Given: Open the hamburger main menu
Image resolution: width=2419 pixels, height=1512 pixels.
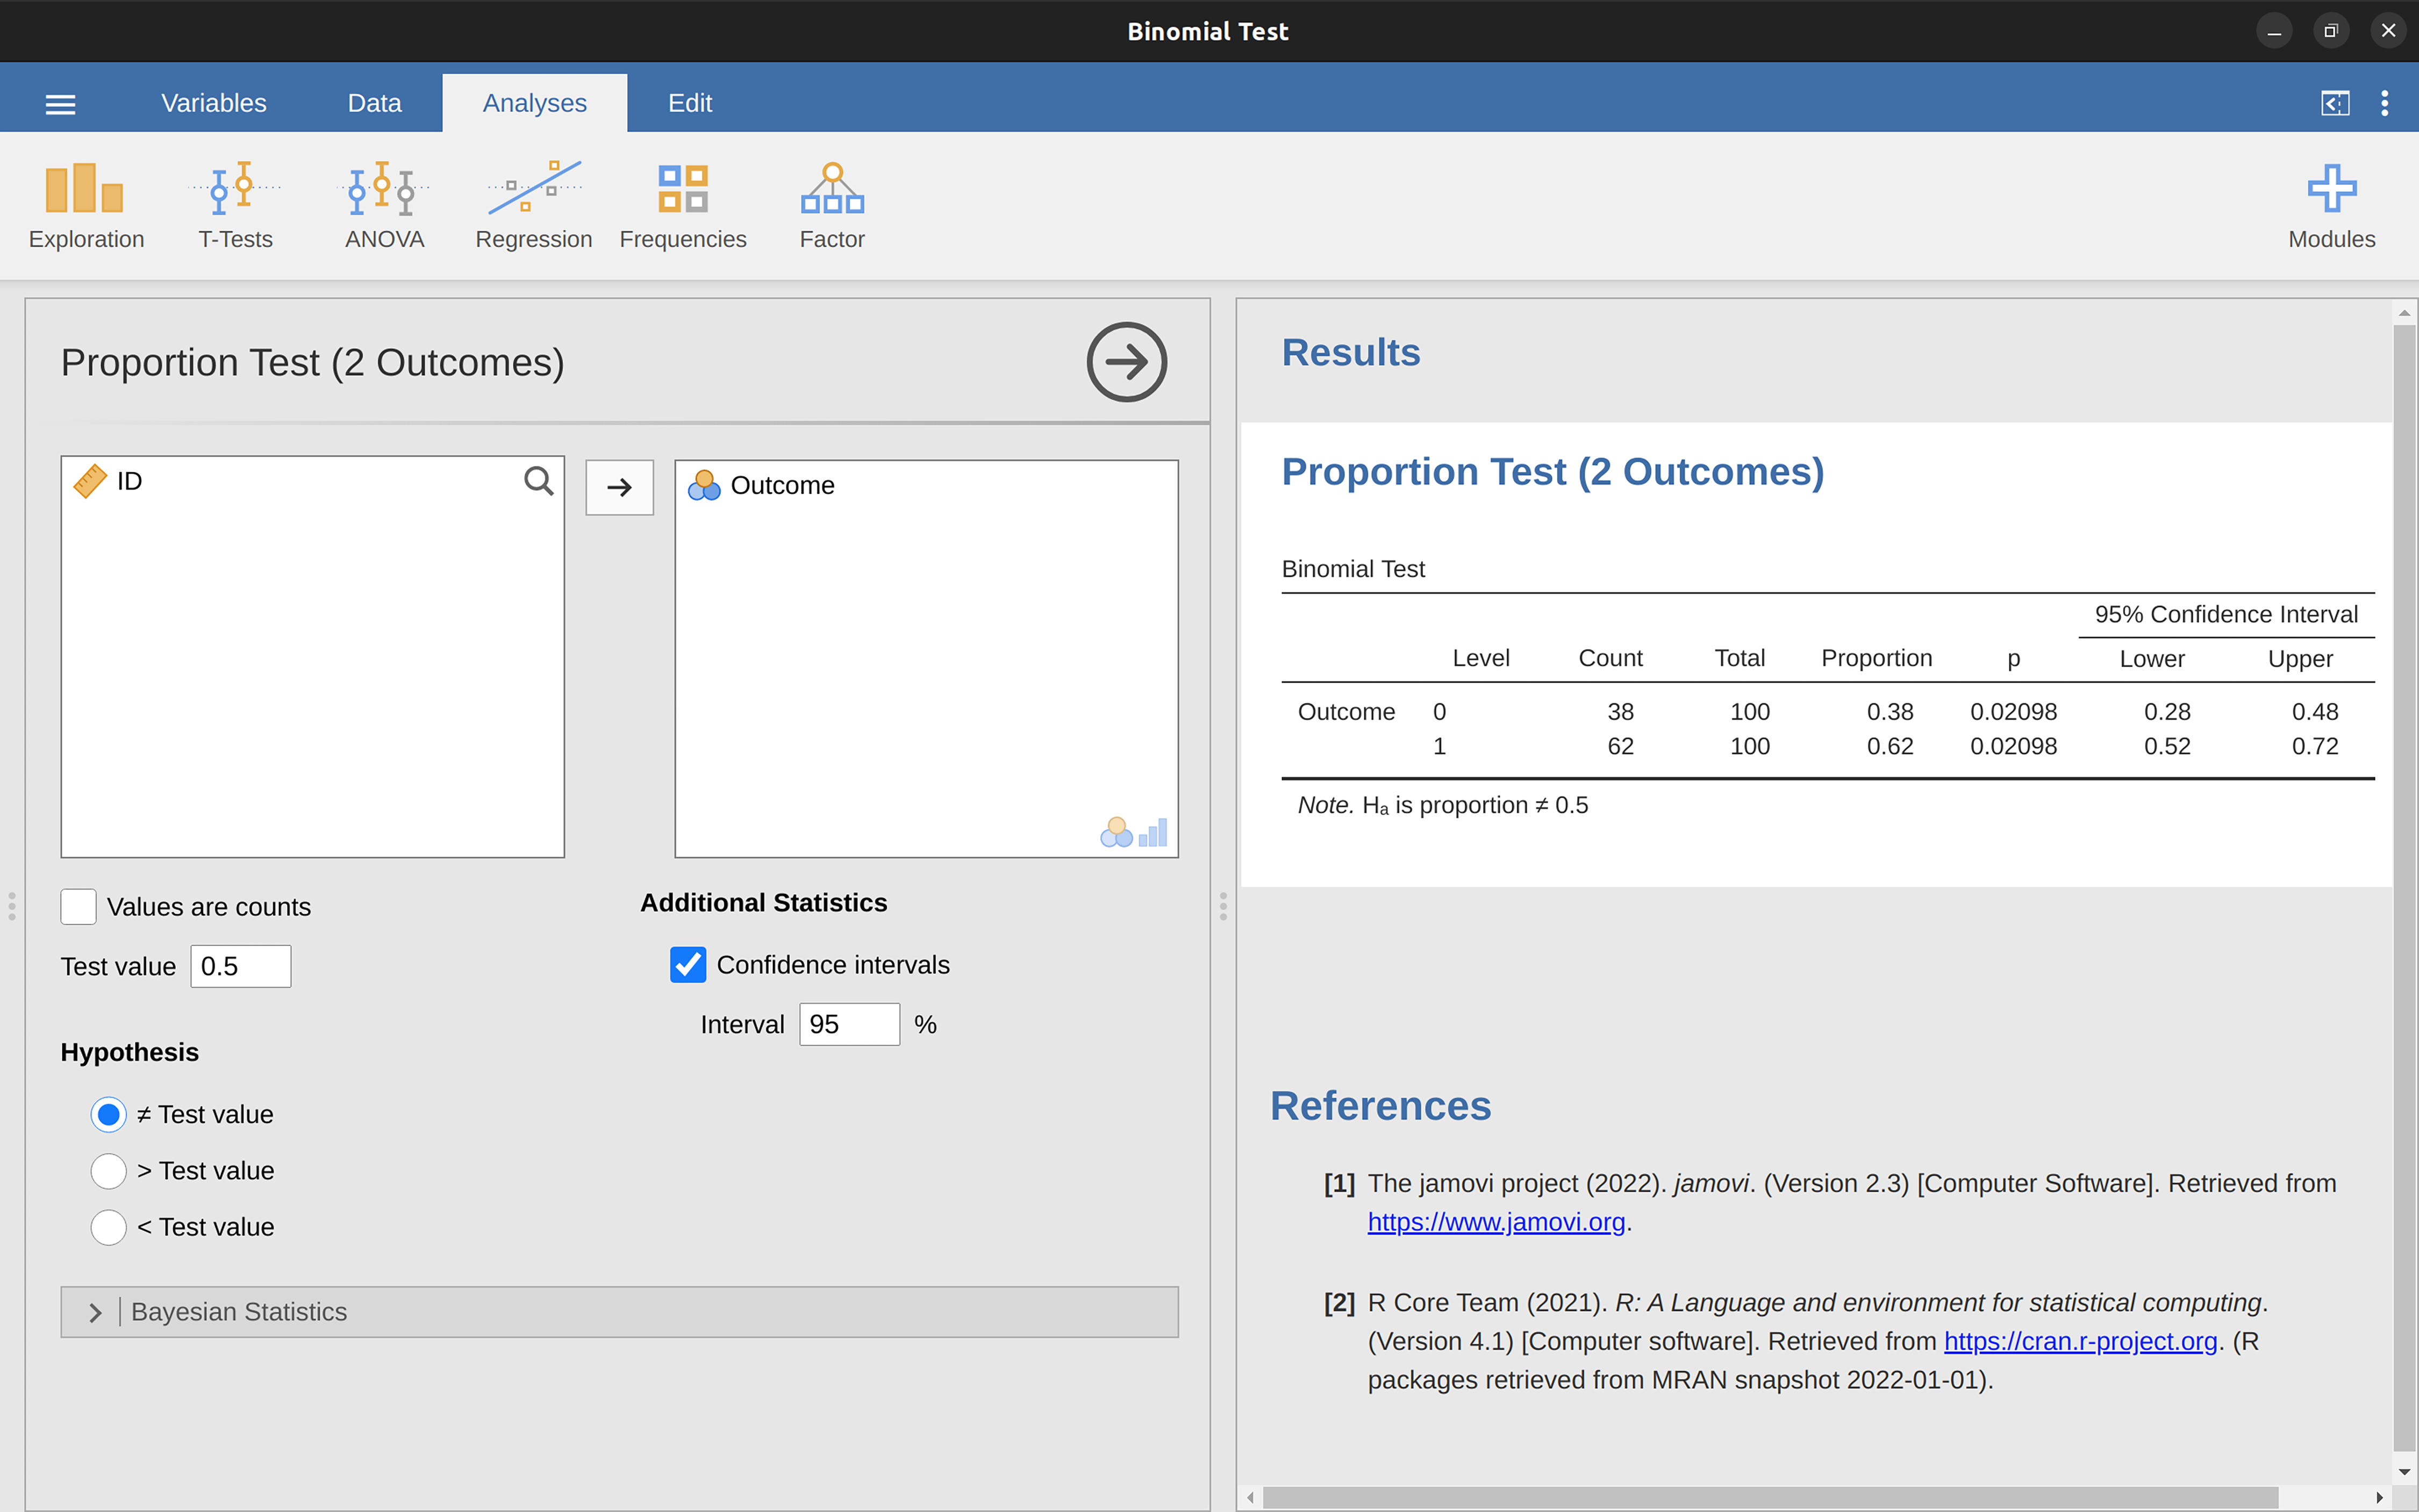Looking at the screenshot, I should [x=60, y=104].
